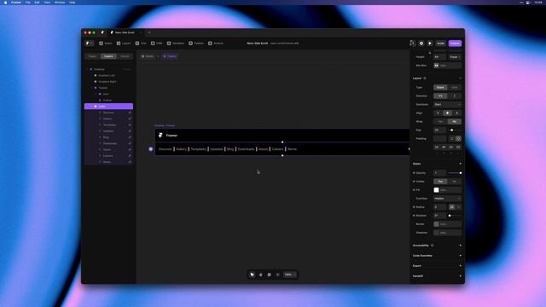Click the Mobile breakpoint chip above the canvas
The height and width of the screenshot is (307, 546).
click(x=148, y=56)
